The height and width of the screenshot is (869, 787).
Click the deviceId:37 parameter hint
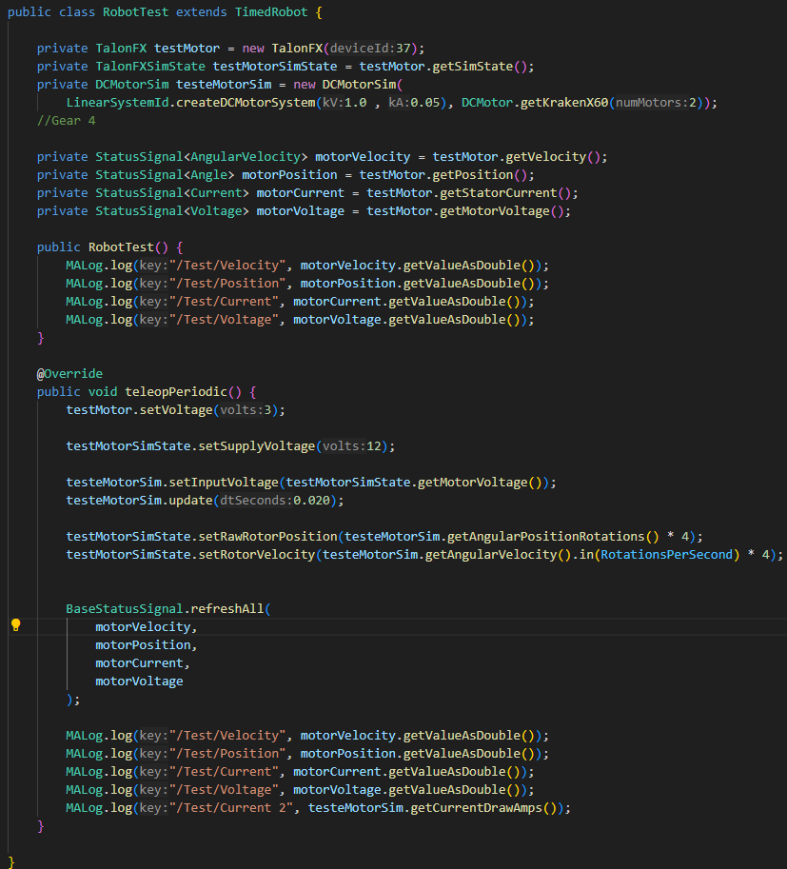pos(370,49)
